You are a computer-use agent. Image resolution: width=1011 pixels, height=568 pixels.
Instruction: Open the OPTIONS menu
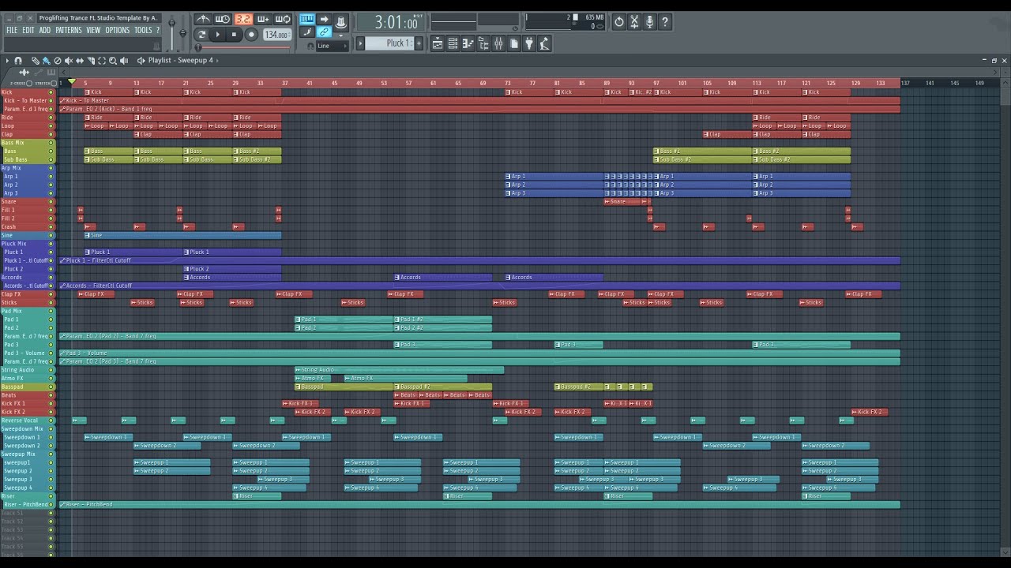click(117, 30)
